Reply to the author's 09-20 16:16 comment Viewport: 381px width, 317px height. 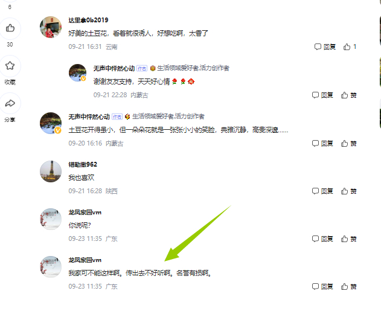[x=322, y=144]
